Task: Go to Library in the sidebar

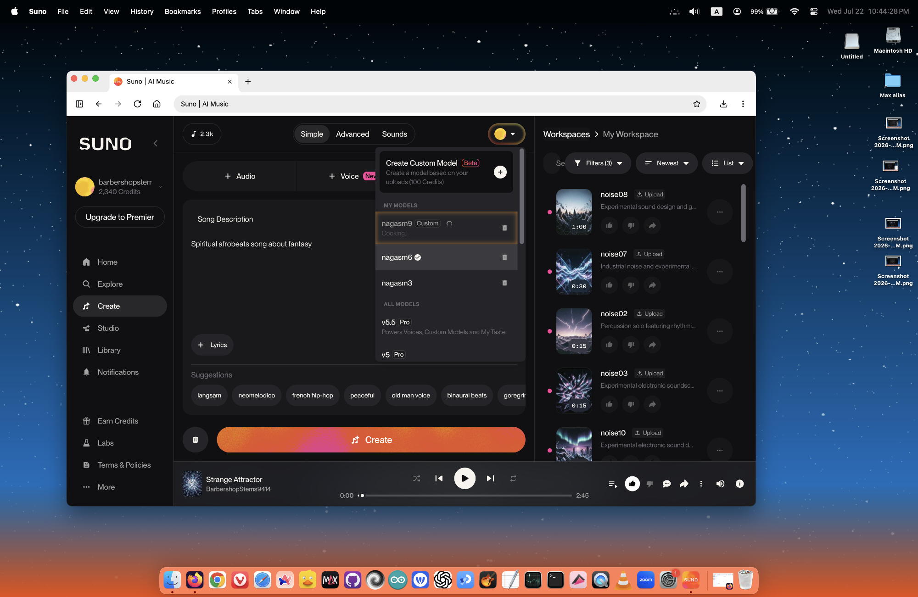Action: (x=120, y=350)
